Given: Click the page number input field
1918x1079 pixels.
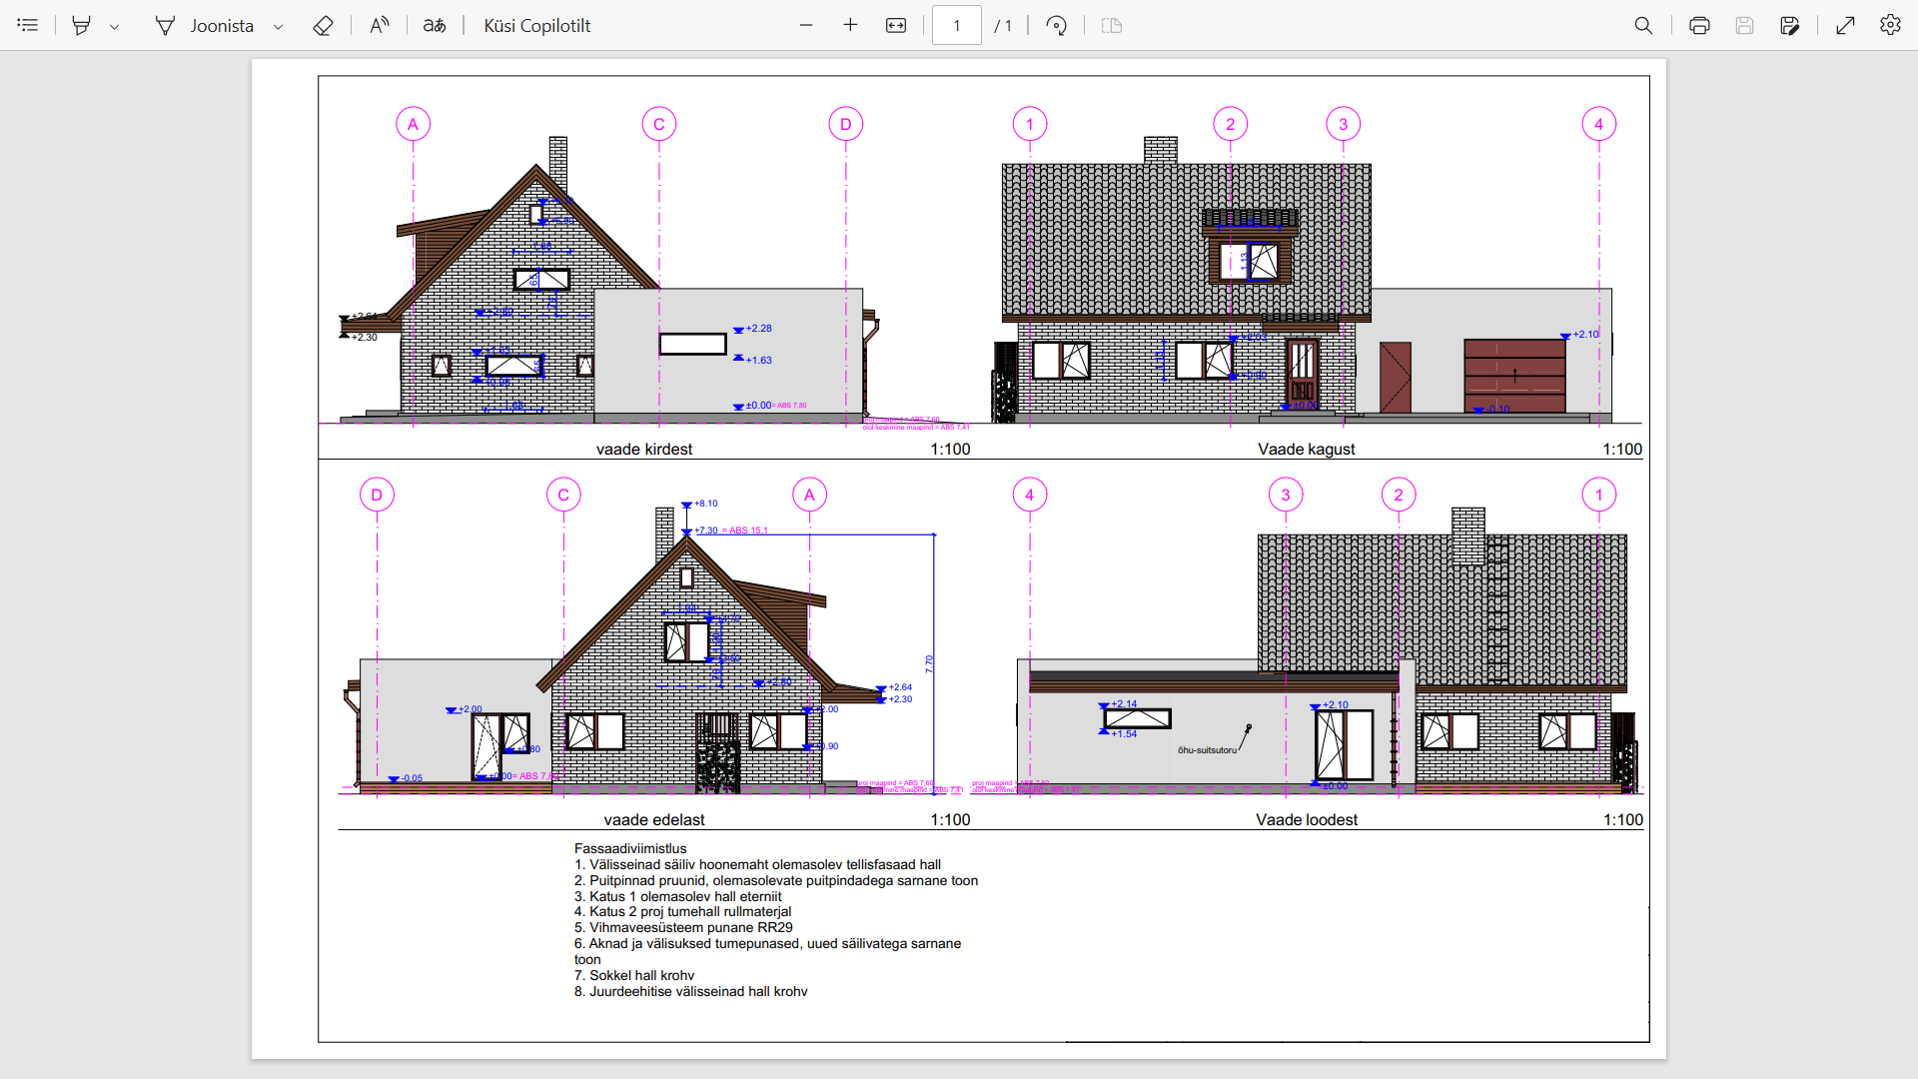Looking at the screenshot, I should (x=956, y=25).
